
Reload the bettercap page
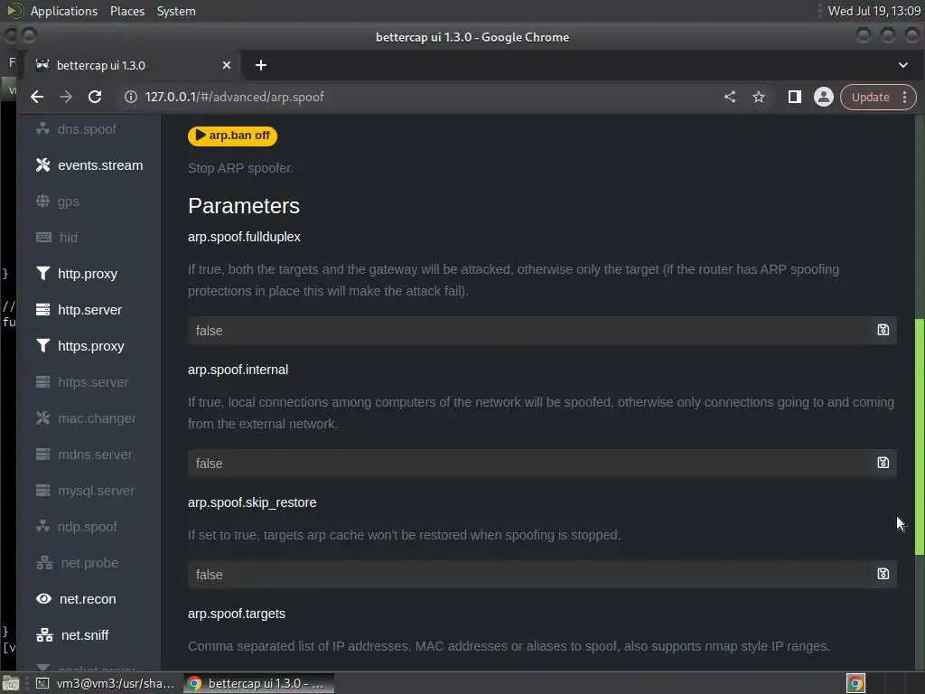click(95, 97)
